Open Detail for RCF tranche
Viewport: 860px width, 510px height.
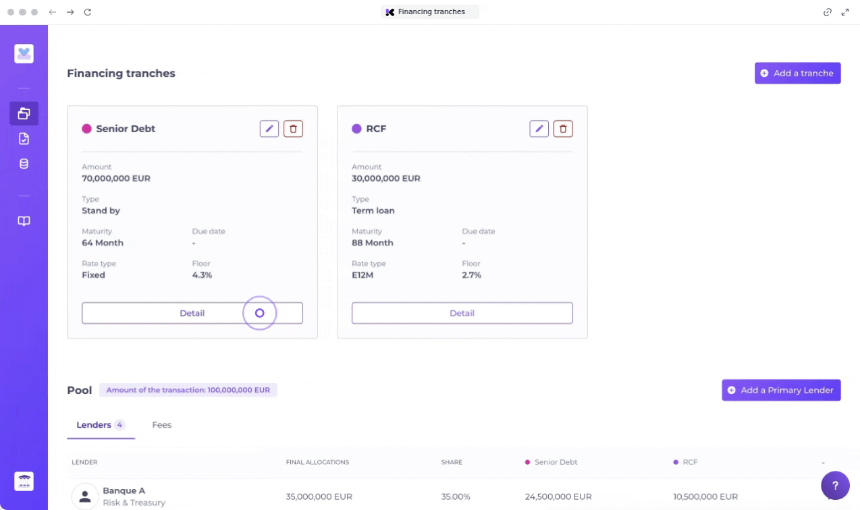click(x=462, y=313)
